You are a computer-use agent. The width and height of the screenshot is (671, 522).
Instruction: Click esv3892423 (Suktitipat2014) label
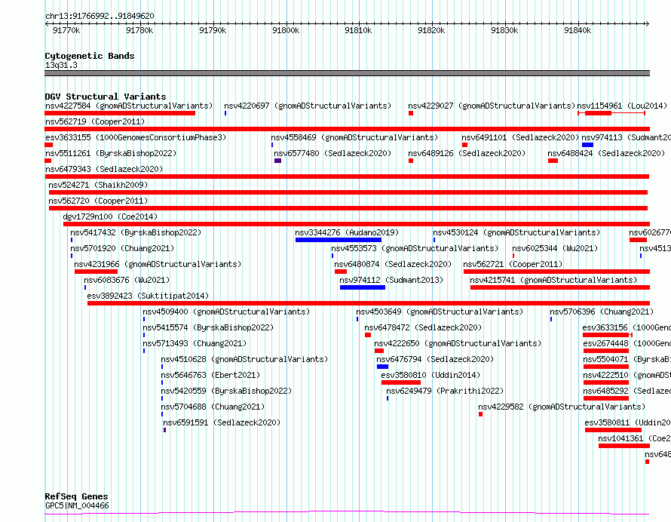pos(148,296)
